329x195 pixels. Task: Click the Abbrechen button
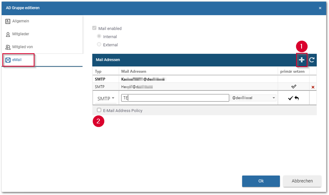coord(302,181)
